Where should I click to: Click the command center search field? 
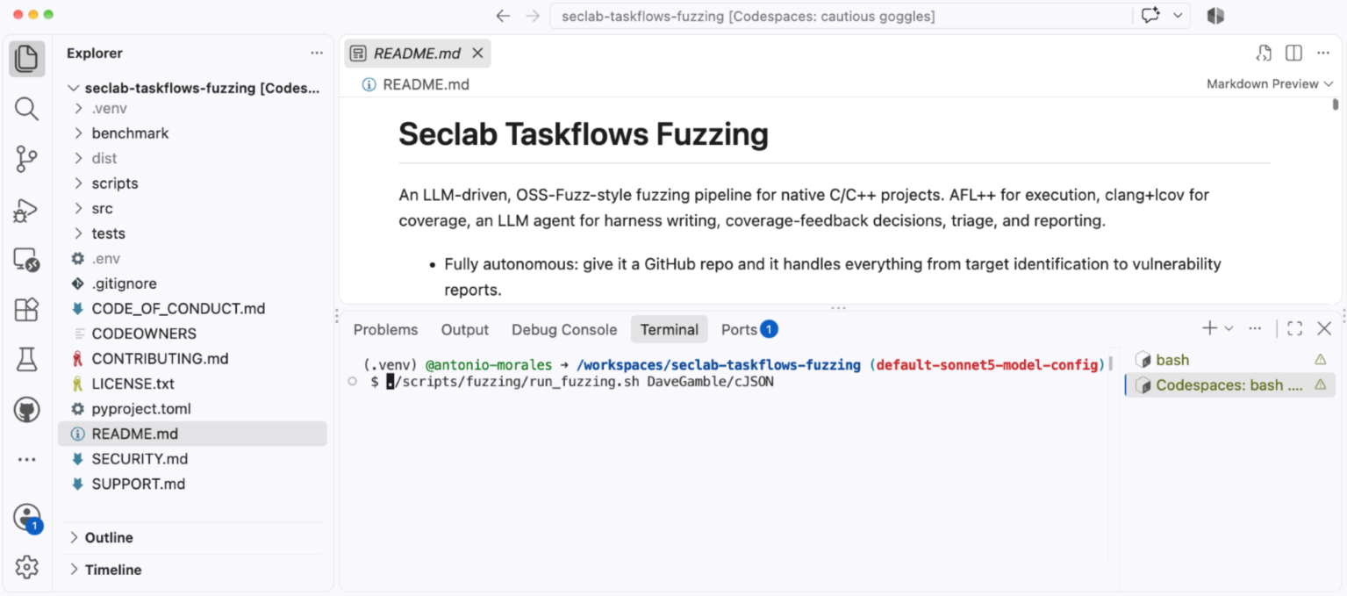[x=841, y=16]
